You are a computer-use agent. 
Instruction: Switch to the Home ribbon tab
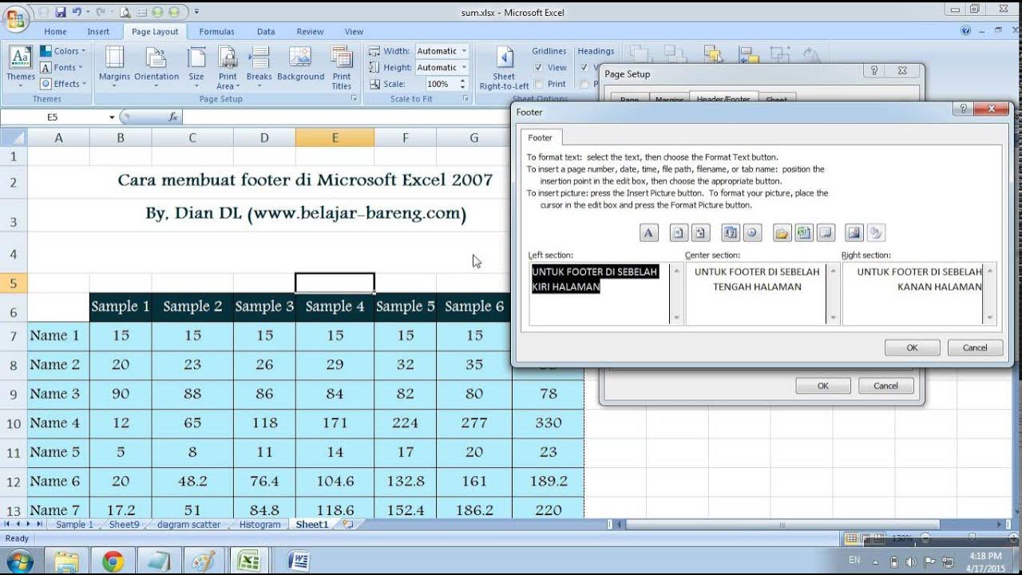tap(55, 32)
